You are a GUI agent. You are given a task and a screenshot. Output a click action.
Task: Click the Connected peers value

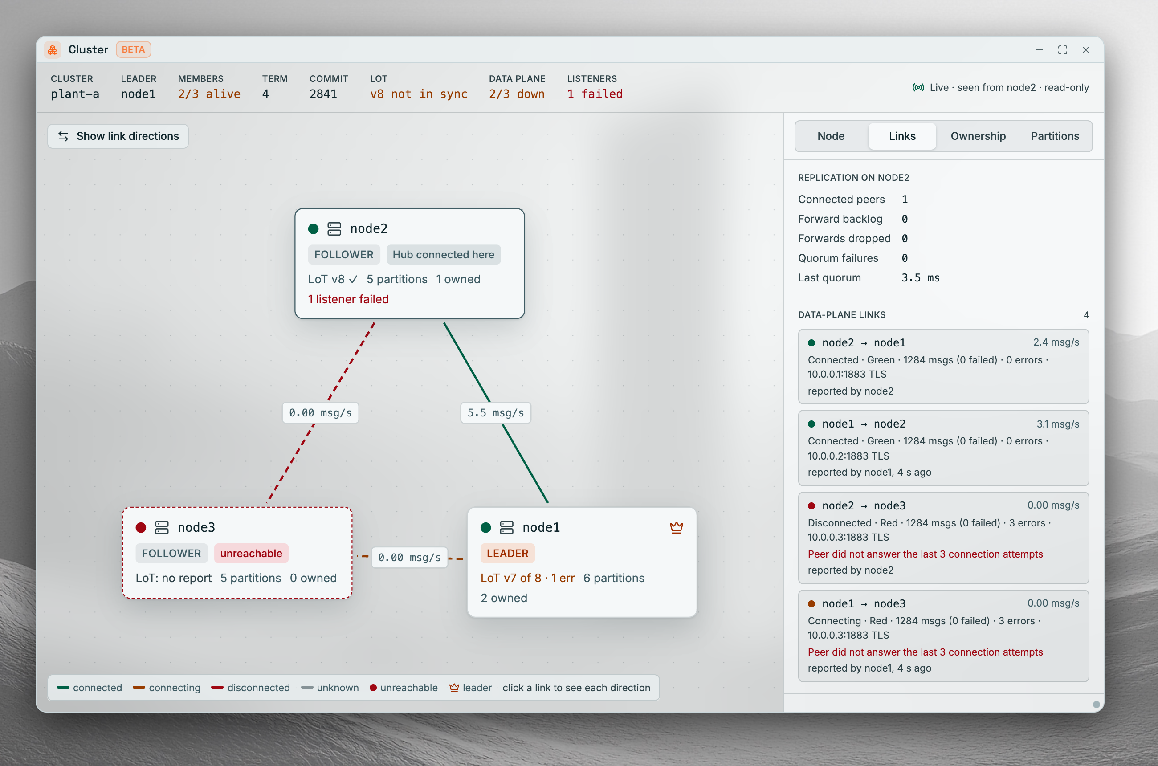(x=905, y=200)
